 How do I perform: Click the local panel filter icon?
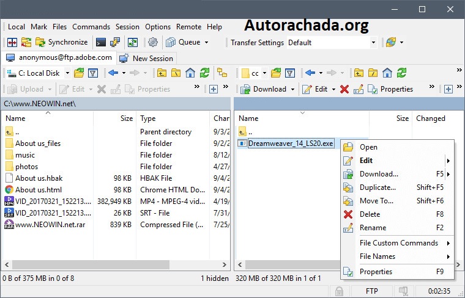[x=93, y=73]
